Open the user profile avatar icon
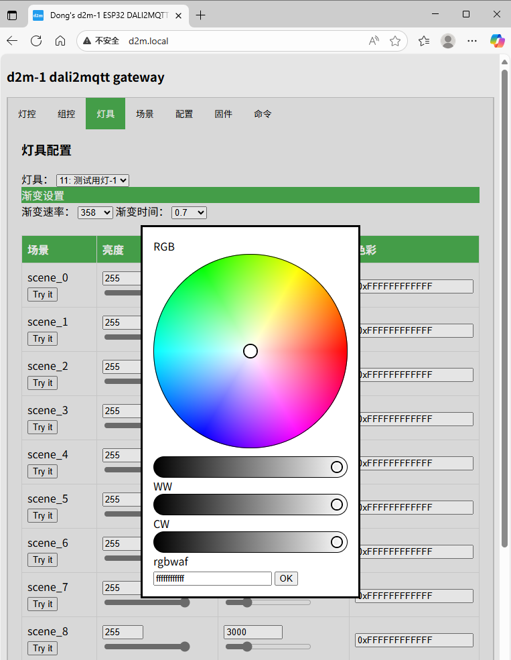Screen dimensions: 511x660 pos(448,41)
